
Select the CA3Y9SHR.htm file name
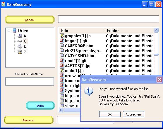point(80,56)
